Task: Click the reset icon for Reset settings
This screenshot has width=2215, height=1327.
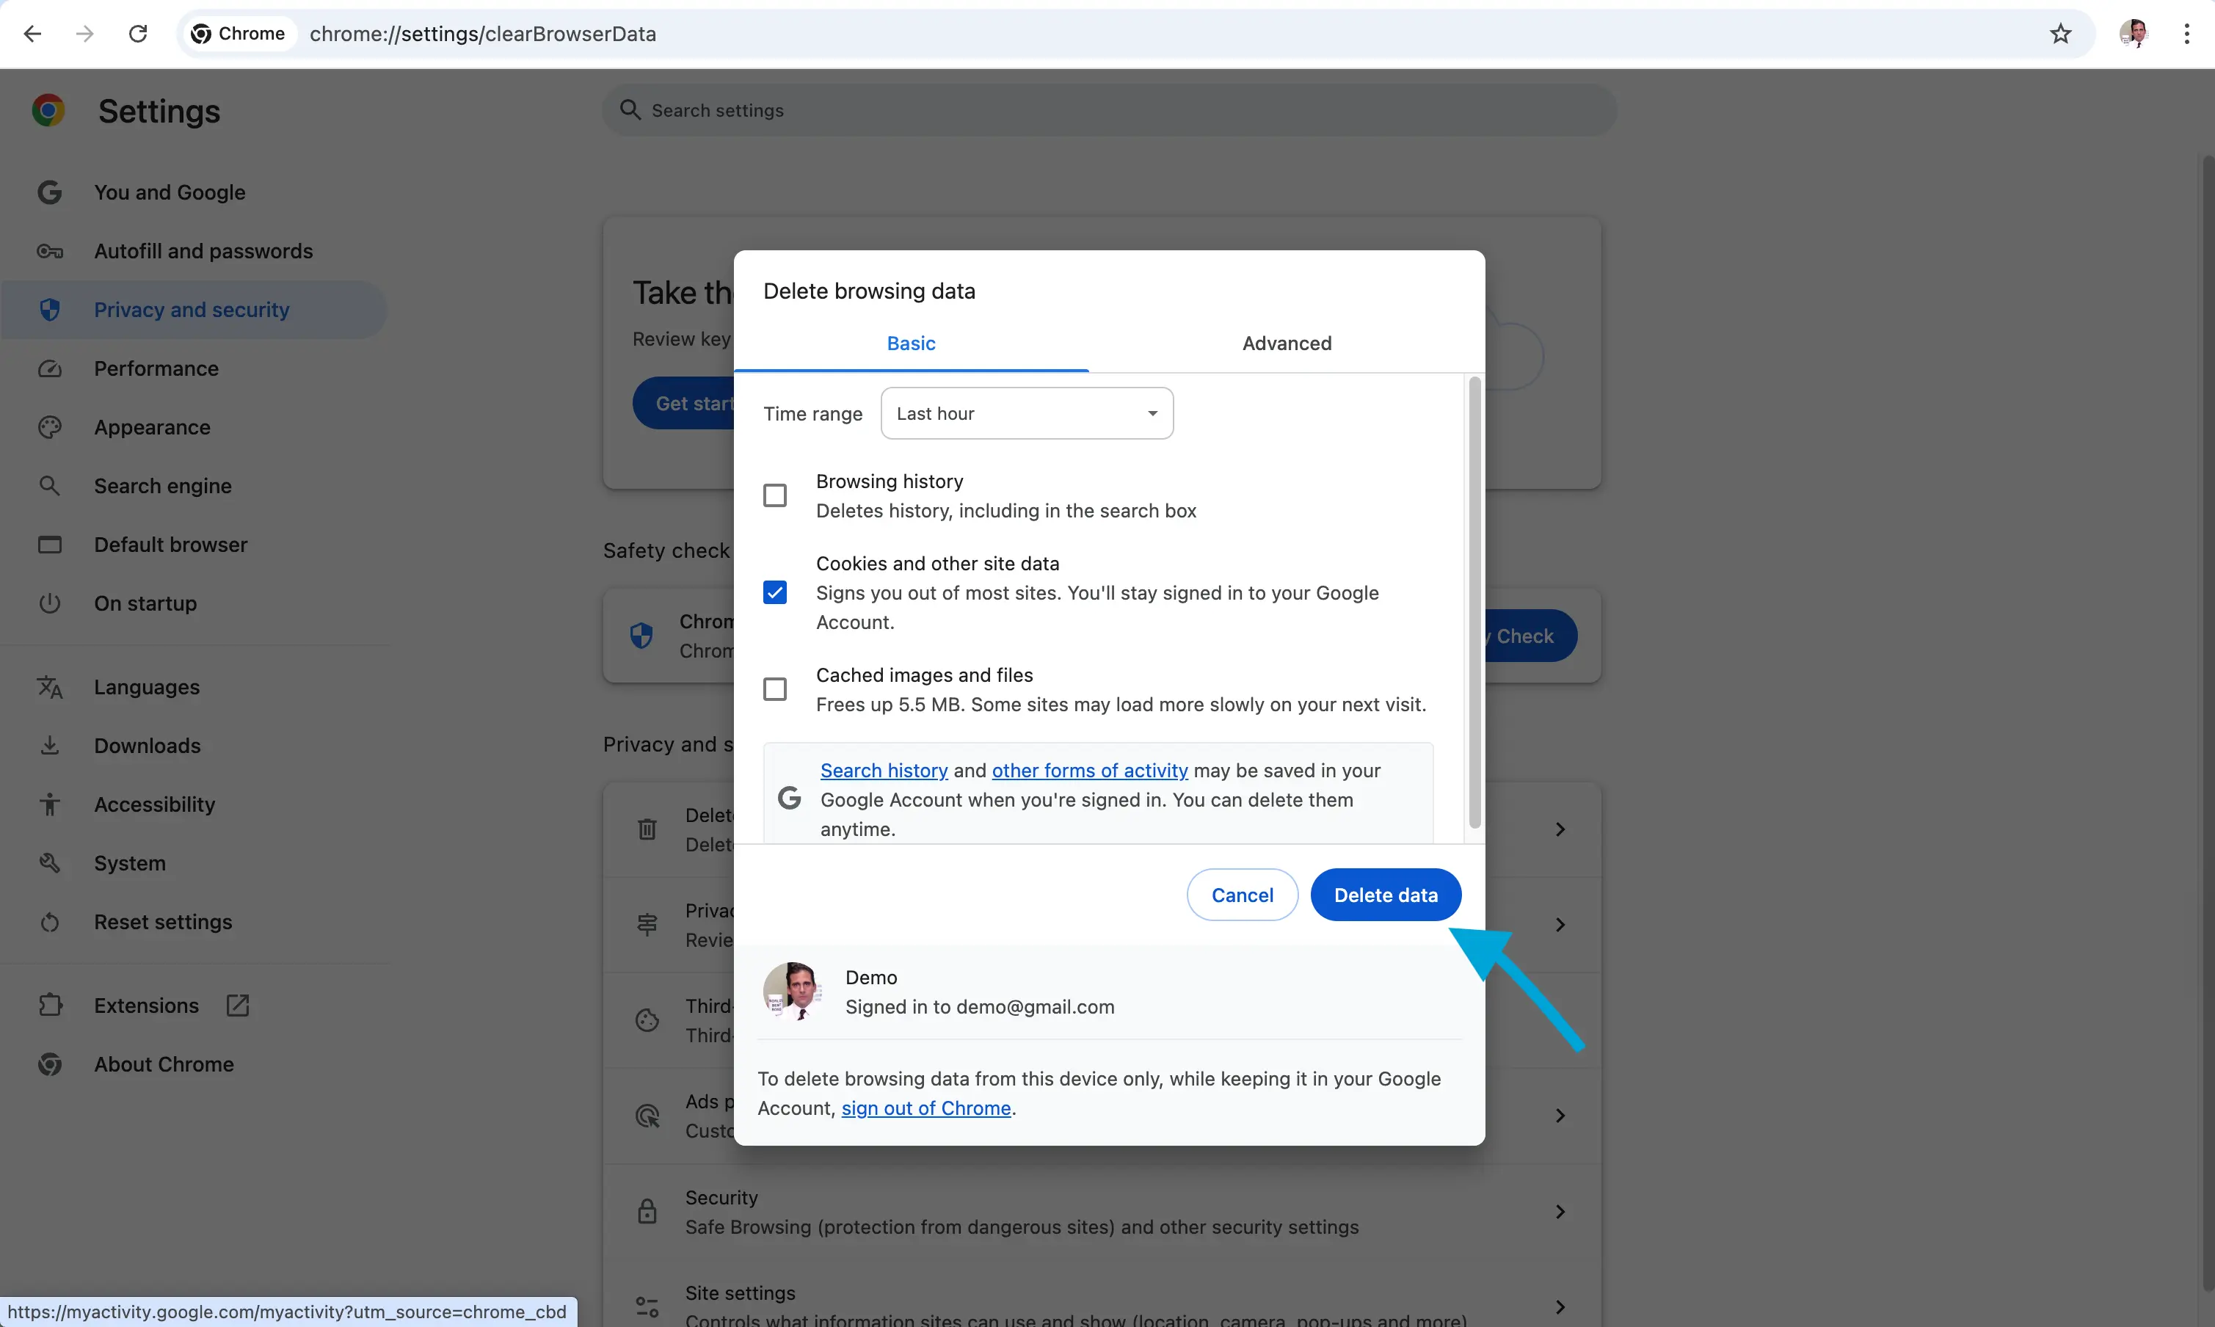Action: (50, 922)
